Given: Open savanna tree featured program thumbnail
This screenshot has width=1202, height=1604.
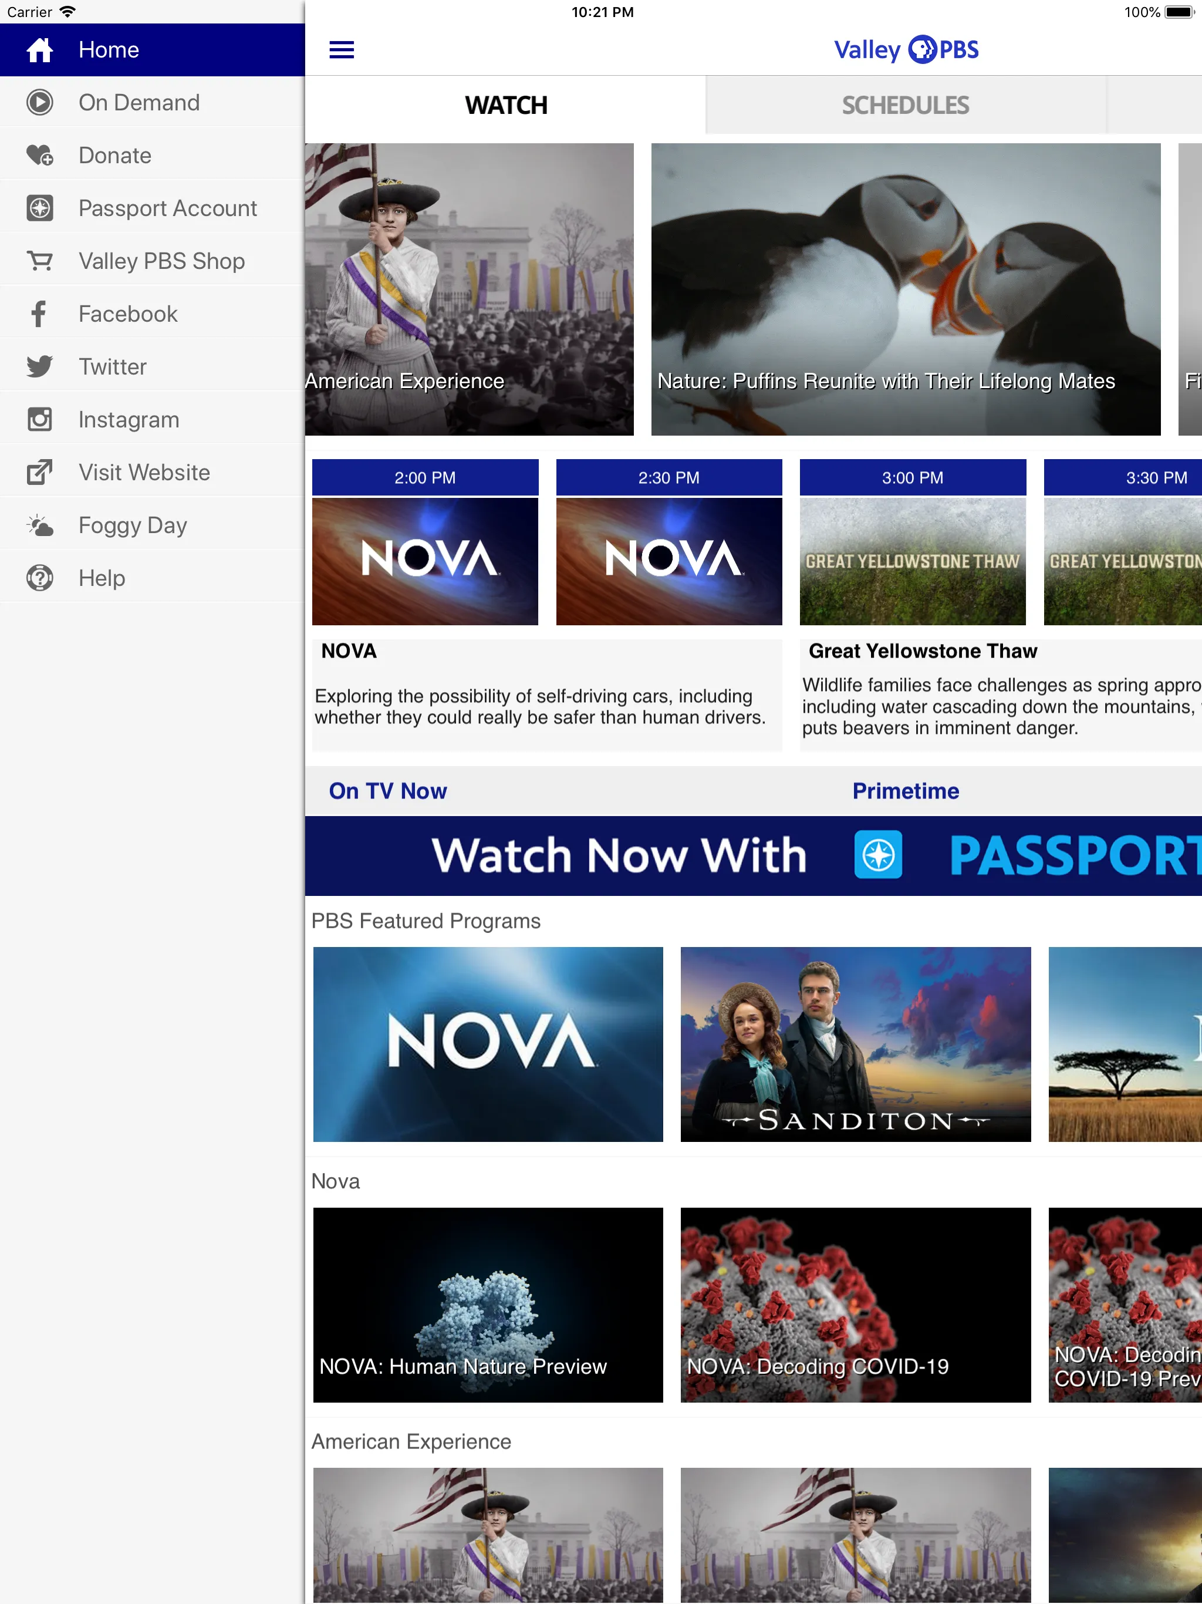Looking at the screenshot, I should click(1125, 1044).
